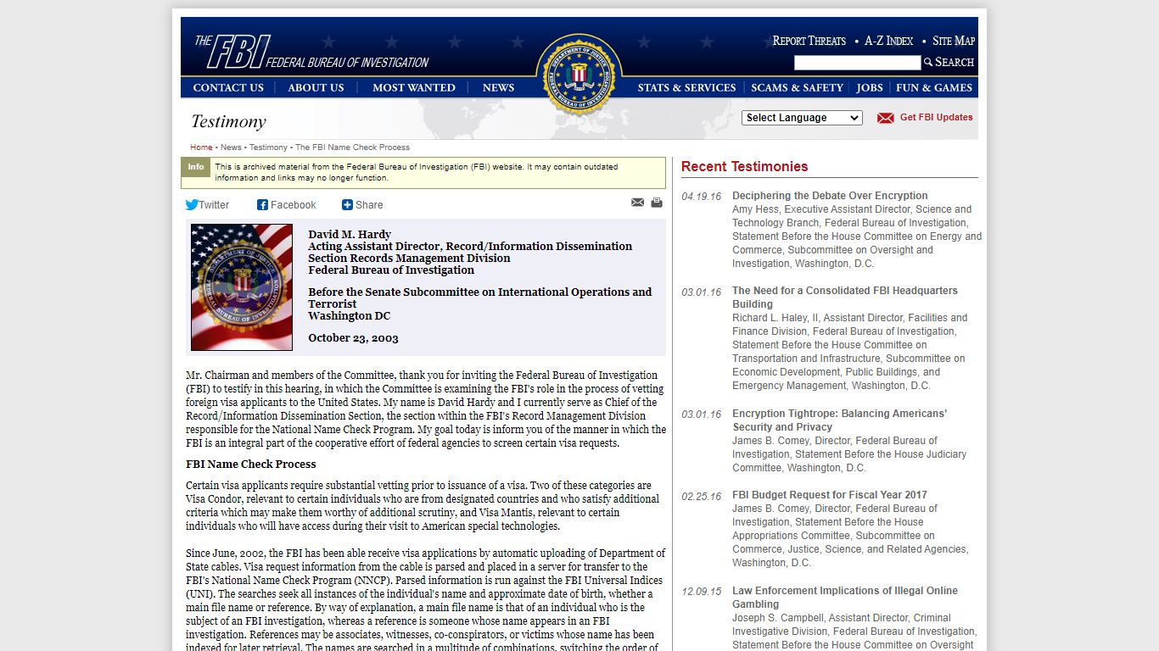Click the printer icon above article
Screen dimensions: 1159x651
click(x=657, y=203)
